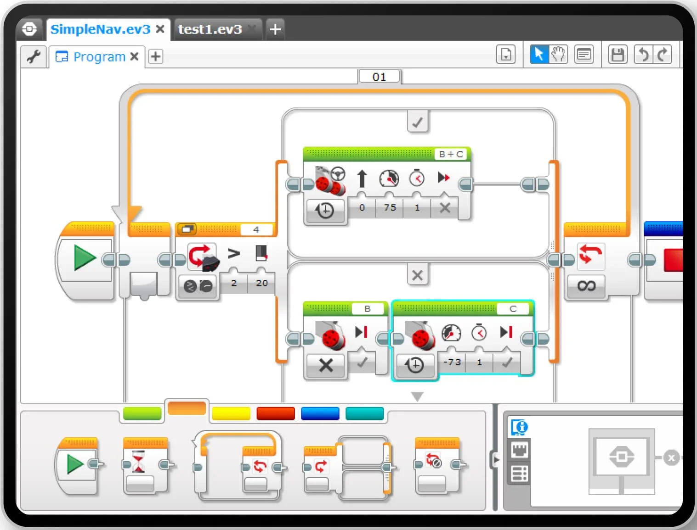Open the Comment tool in toolbar
697x530 pixels.
click(x=584, y=55)
